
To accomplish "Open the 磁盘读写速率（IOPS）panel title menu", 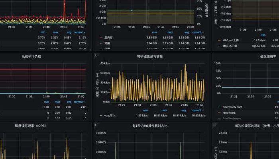I will [x=30, y=126].
